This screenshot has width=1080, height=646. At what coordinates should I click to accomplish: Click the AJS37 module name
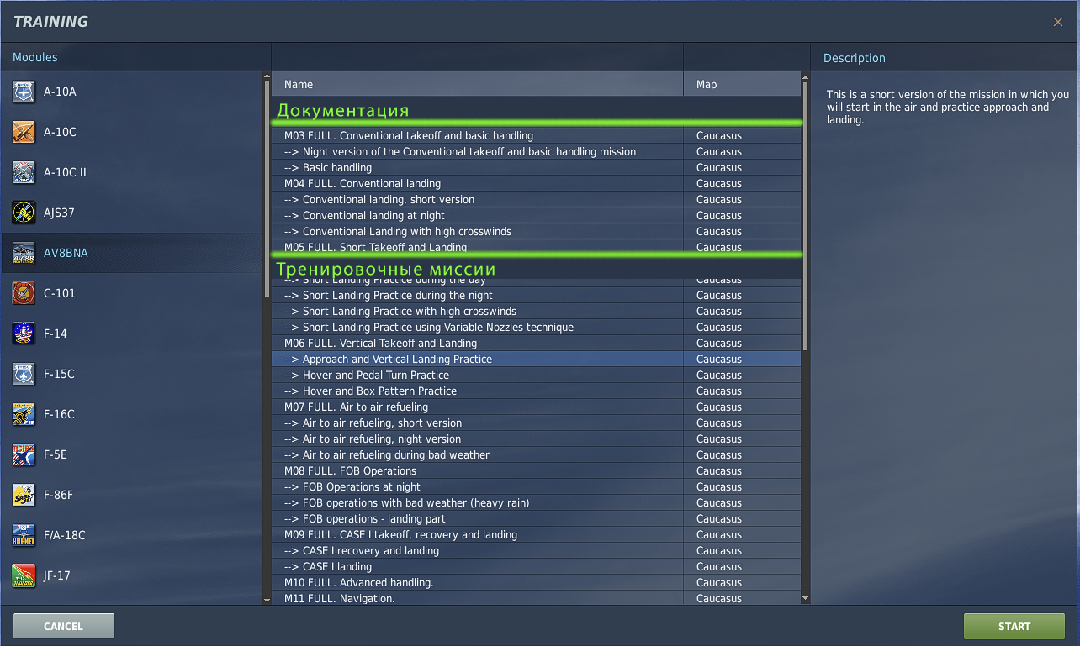(x=59, y=213)
